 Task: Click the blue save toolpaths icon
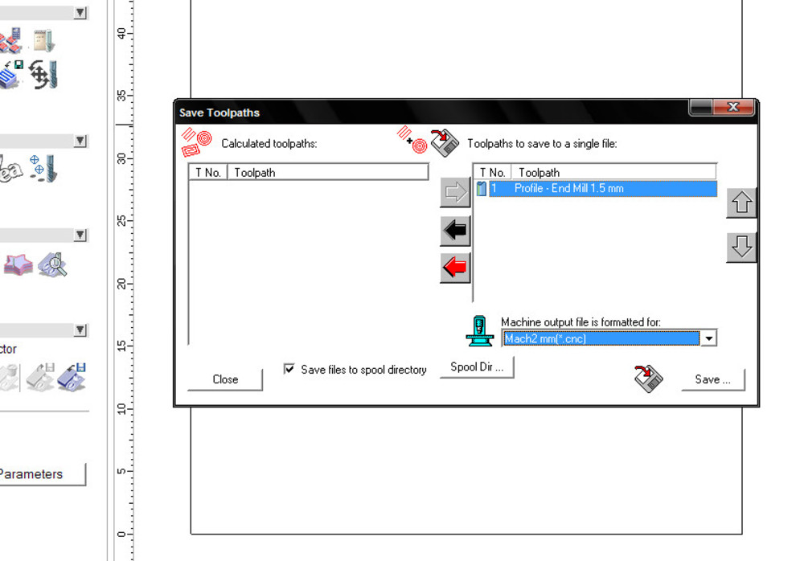pyautogui.click(x=72, y=377)
